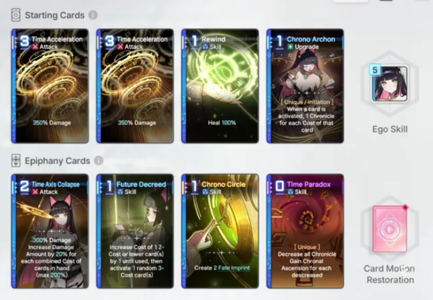Click the Attack type icon on Time Axis Collapse
The image size is (433, 300).
35,192
